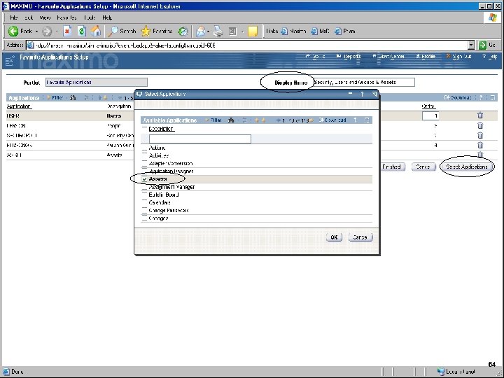Open the Search pane in the toolbar
This screenshot has width=504, height=378.
pyautogui.click(x=122, y=31)
